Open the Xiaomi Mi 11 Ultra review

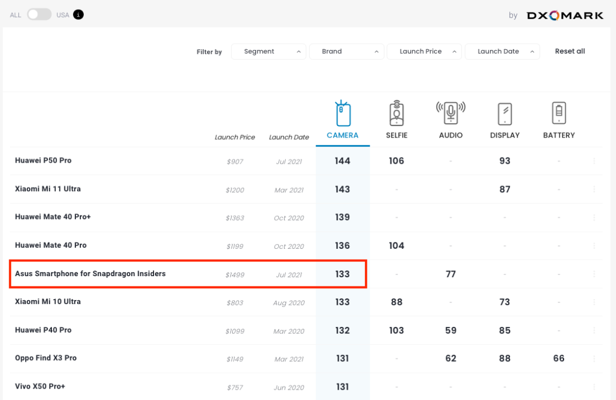[x=48, y=189]
